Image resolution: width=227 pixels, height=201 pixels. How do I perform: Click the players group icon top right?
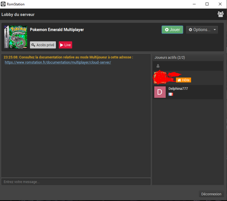coord(220,14)
